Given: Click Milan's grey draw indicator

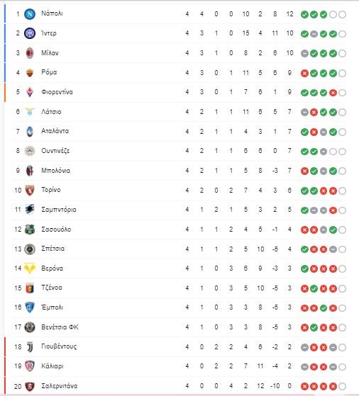Looking at the screenshot, I should (304, 54).
